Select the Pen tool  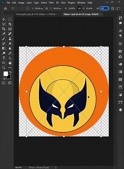(x=10, y=53)
